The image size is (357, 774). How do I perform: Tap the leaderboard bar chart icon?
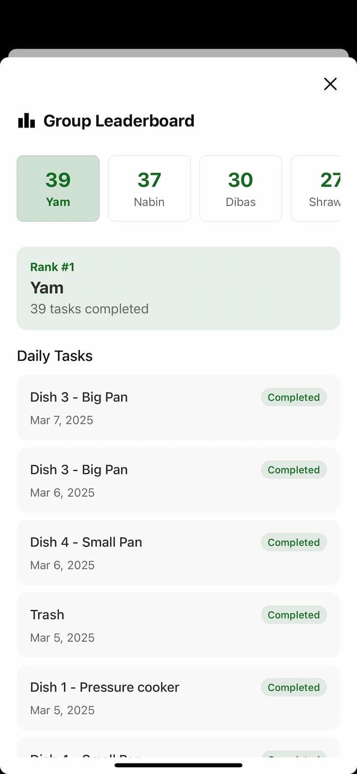point(26,121)
